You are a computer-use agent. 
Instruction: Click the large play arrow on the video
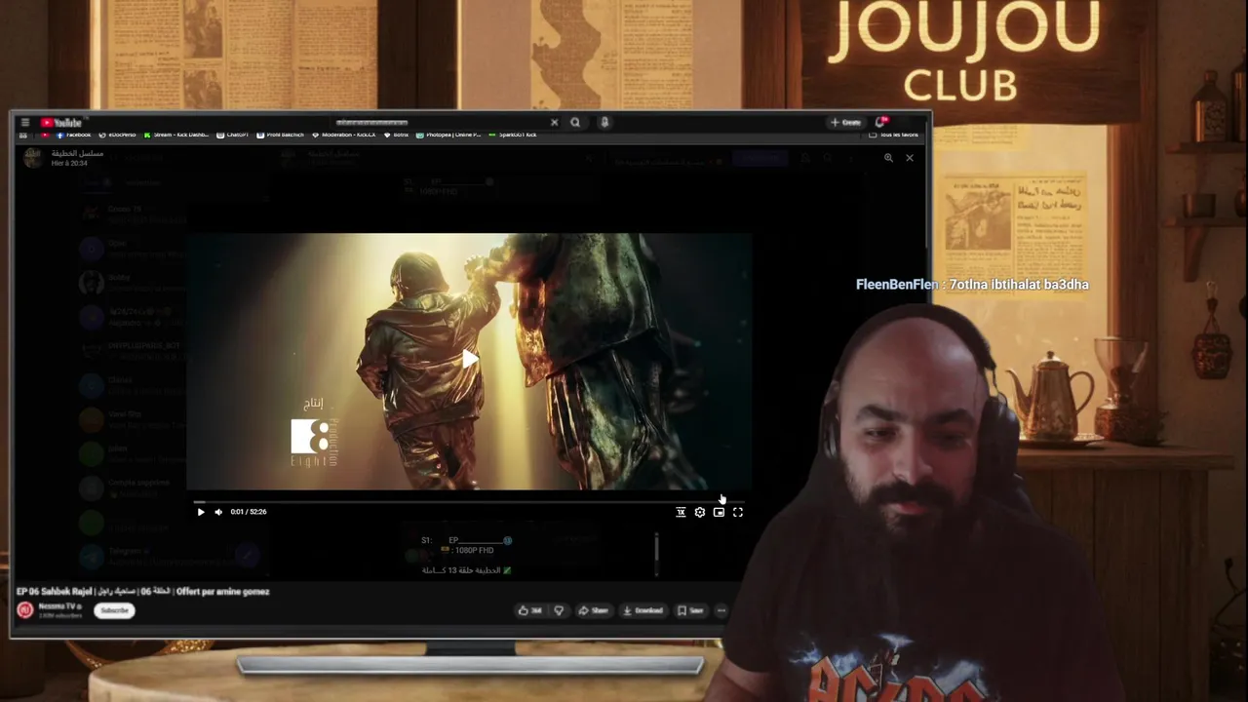[x=470, y=360]
